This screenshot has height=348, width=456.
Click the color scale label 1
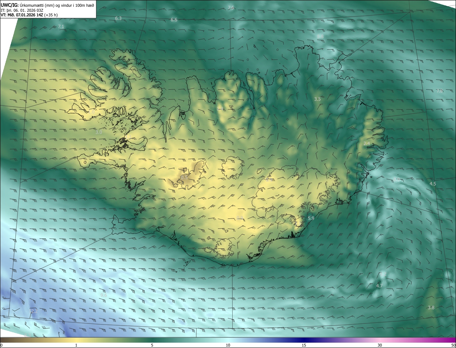[x=76, y=345]
